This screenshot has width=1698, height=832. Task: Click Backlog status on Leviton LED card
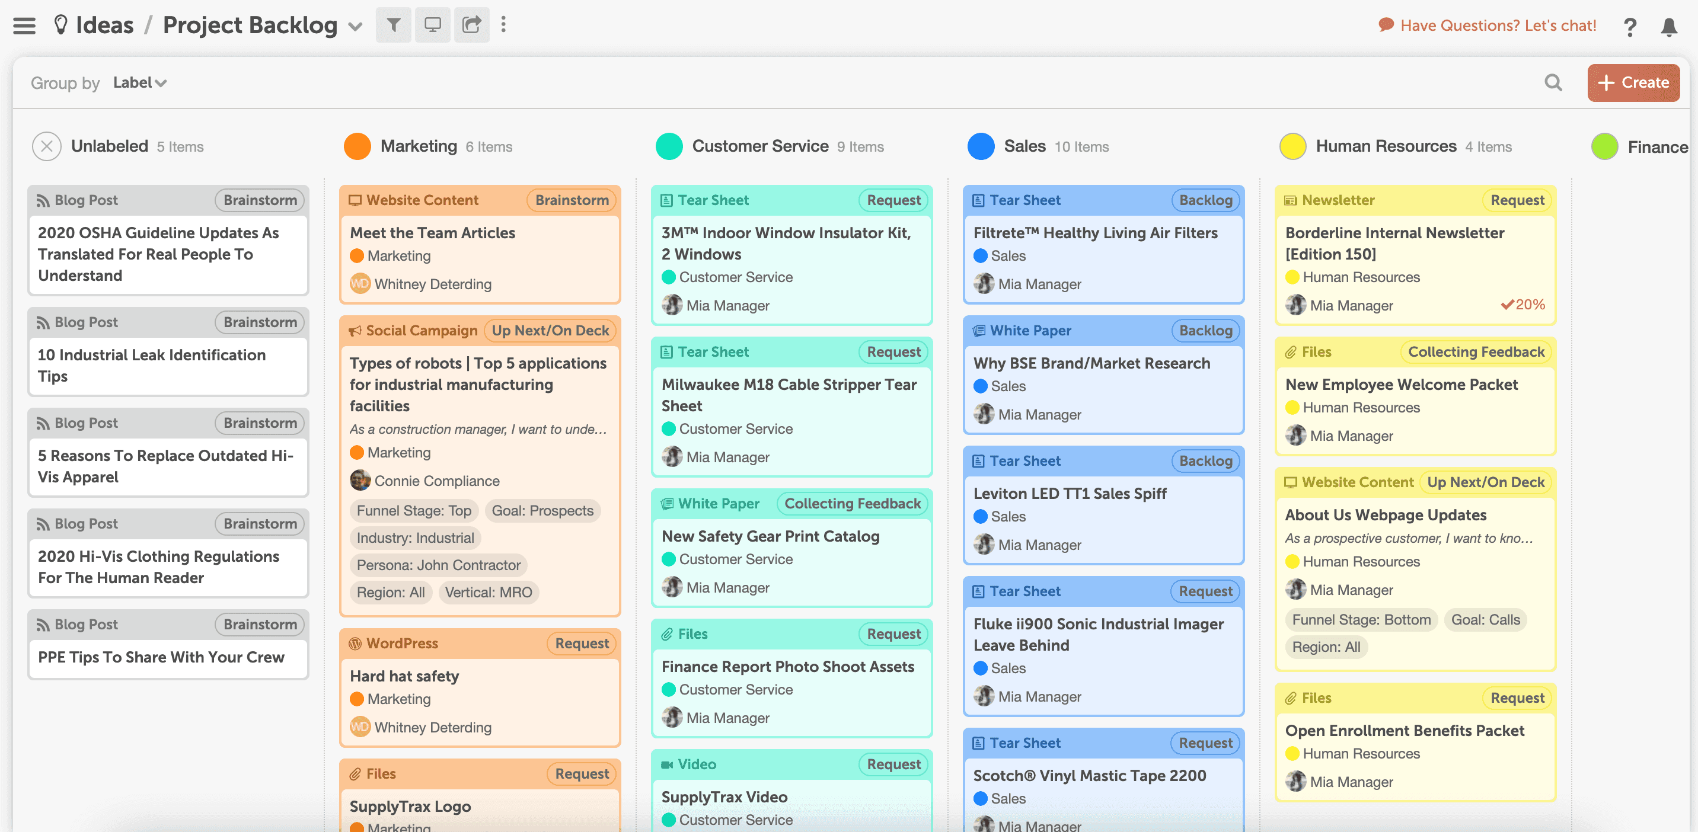[1205, 461]
